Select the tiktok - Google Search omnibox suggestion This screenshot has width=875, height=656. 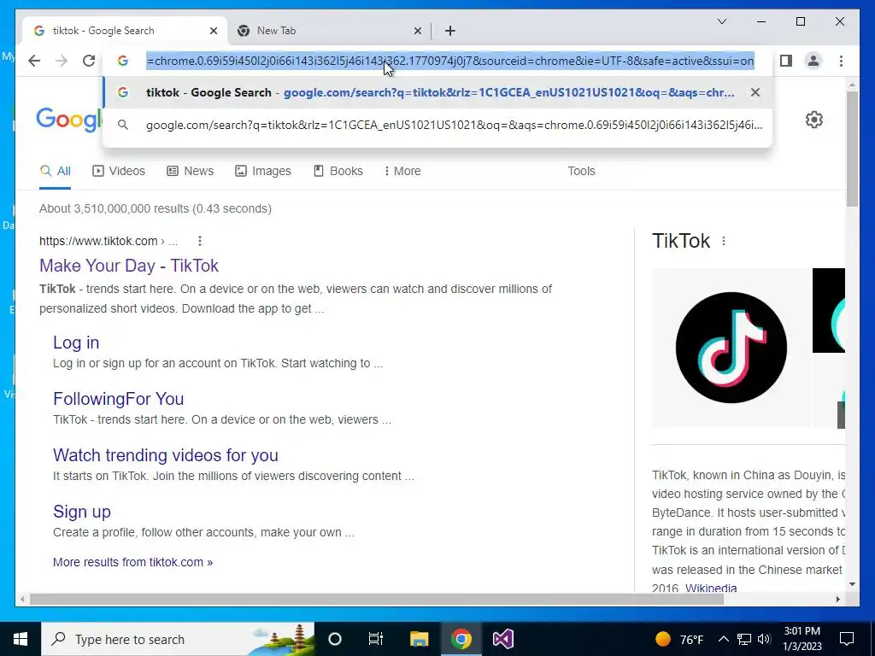tap(437, 92)
